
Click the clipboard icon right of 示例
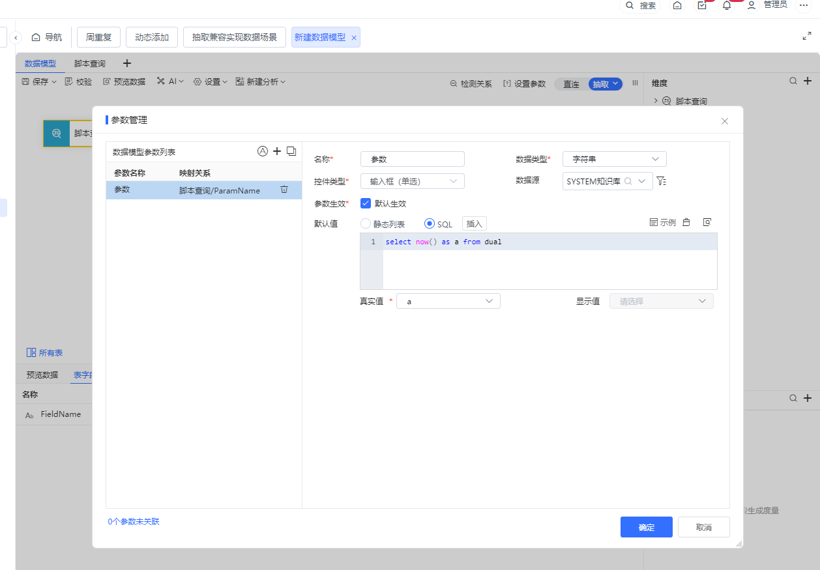coord(686,222)
